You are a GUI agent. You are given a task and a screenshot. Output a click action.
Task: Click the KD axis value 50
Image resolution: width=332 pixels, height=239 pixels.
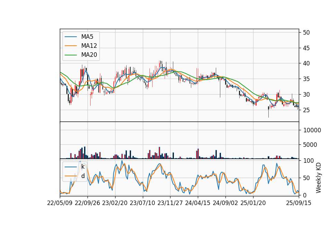(307, 178)
